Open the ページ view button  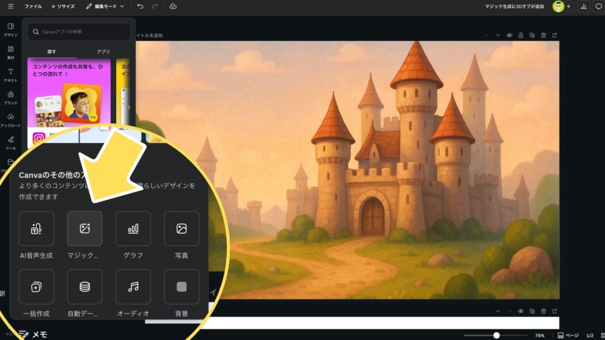click(x=568, y=335)
